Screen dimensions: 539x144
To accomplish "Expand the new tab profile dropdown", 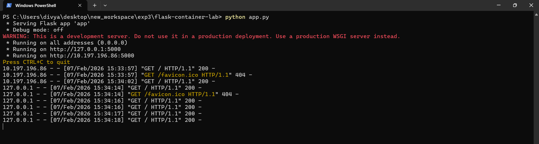I will coord(105,5).
